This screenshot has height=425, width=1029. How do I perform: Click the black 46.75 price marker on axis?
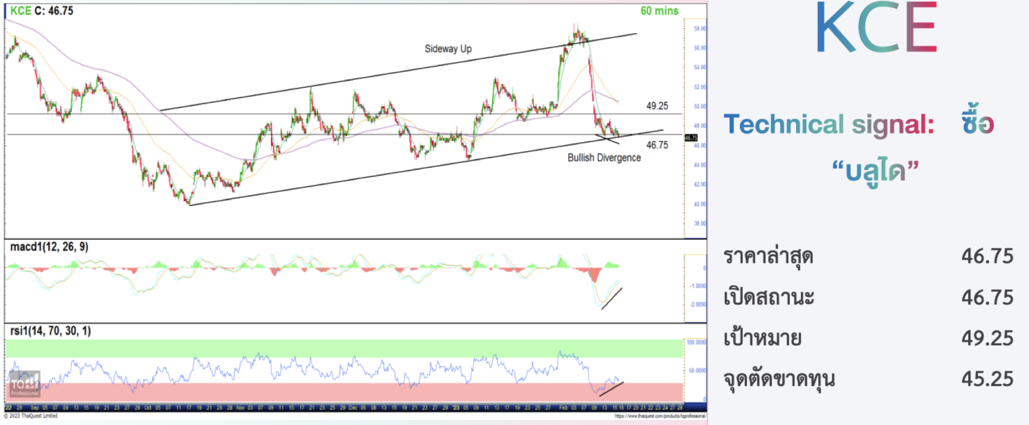click(x=691, y=138)
